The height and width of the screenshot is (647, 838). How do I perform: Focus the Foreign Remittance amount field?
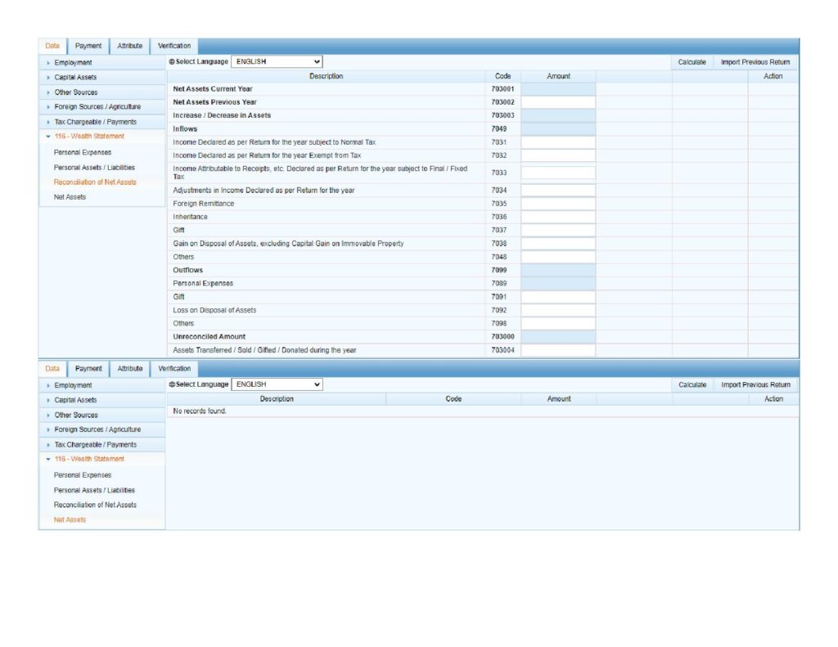tap(558, 204)
